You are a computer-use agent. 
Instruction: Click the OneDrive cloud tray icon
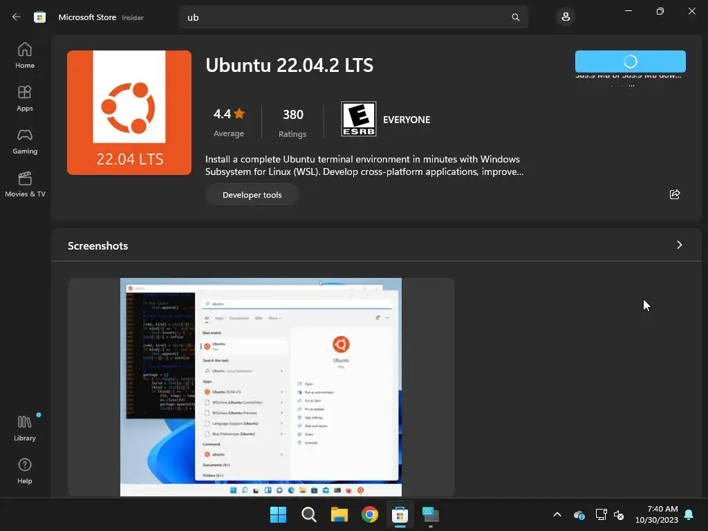pos(579,514)
